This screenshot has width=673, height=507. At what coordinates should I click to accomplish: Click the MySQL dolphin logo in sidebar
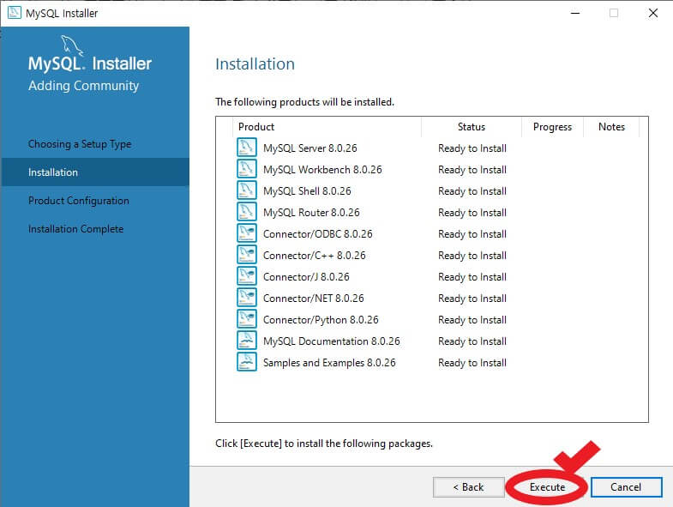(72, 45)
